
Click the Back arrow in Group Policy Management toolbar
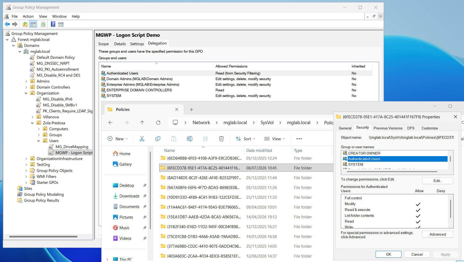pyautogui.click(x=7, y=24)
